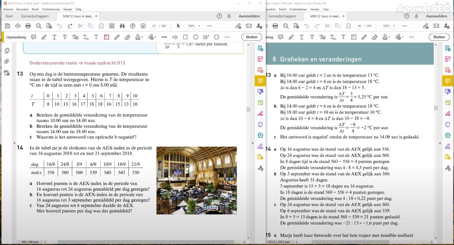Go to next page with down arrow icon
The height and width of the screenshot is (245, 454).
(143, 26)
